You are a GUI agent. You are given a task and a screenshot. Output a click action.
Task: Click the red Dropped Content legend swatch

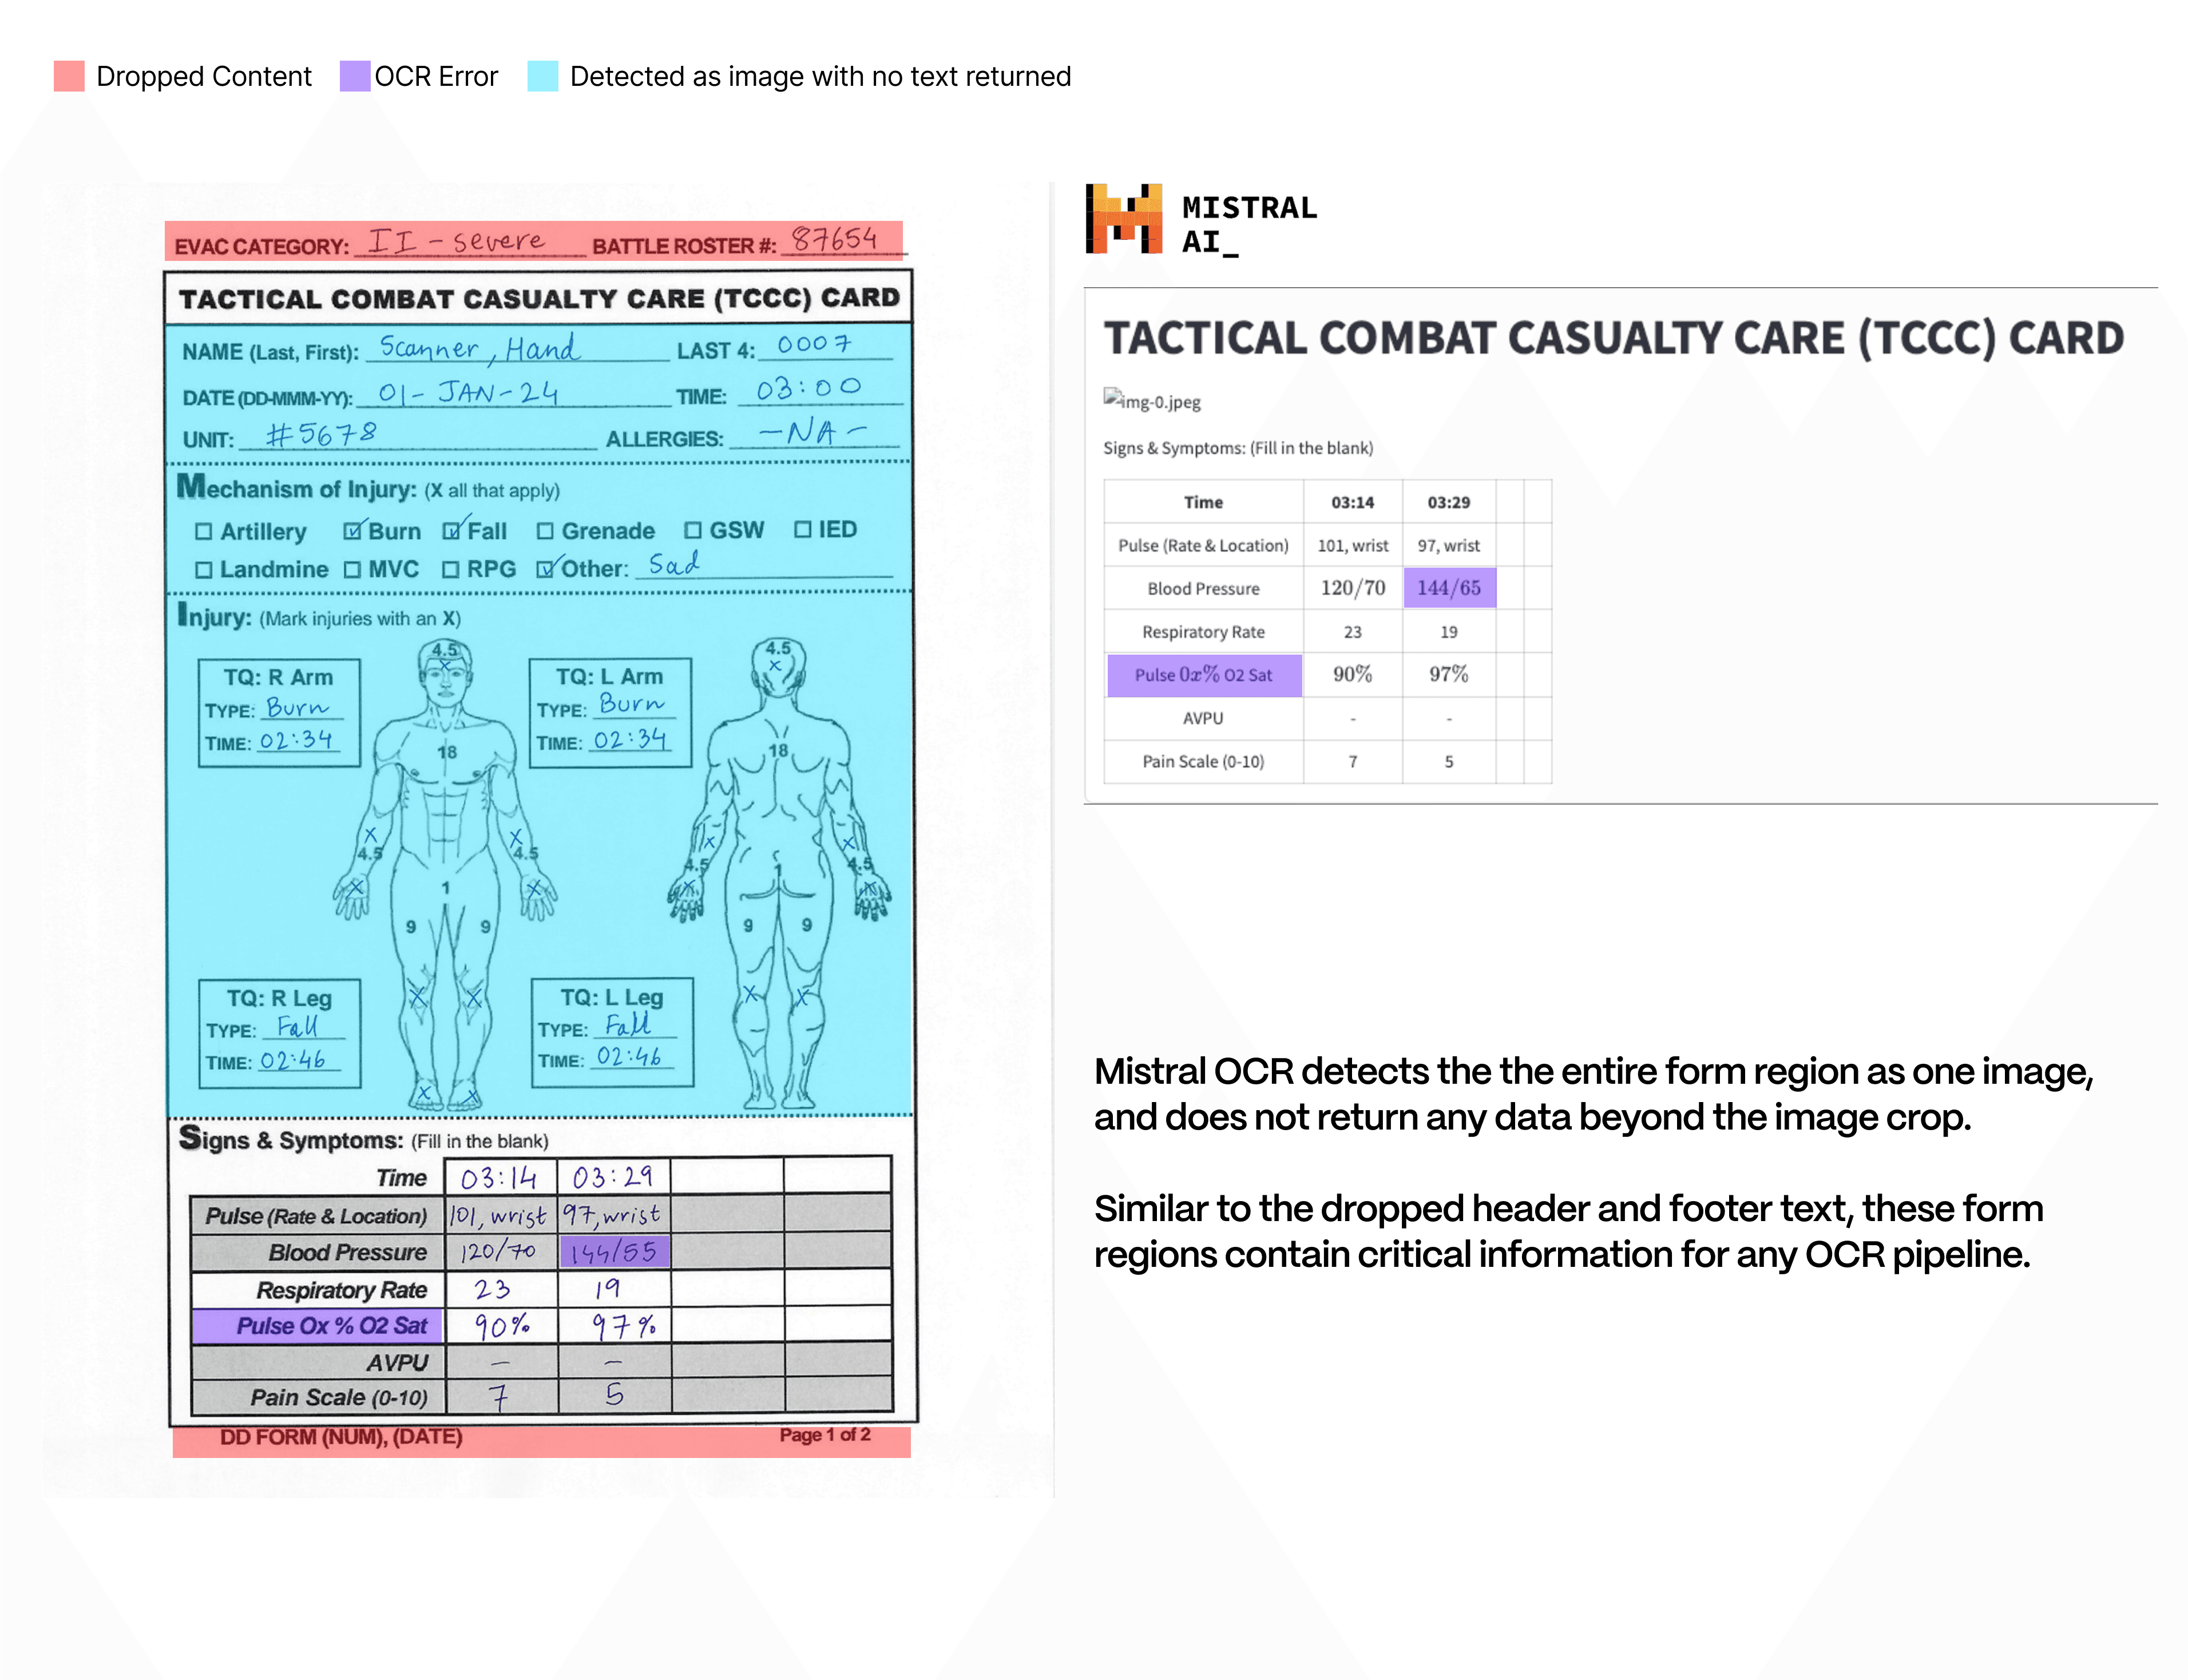click(x=69, y=77)
